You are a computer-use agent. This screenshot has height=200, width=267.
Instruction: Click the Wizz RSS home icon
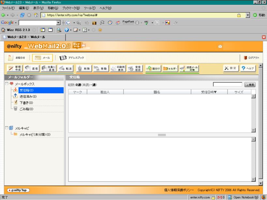pyautogui.click(x=3, y=30)
